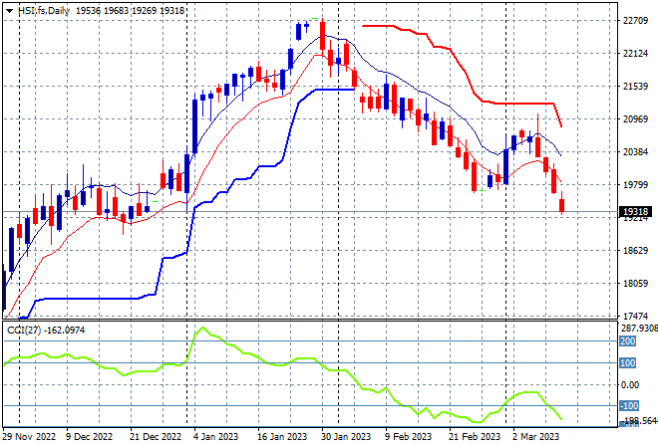Click the green CCI oscillator line peak

coord(203,328)
